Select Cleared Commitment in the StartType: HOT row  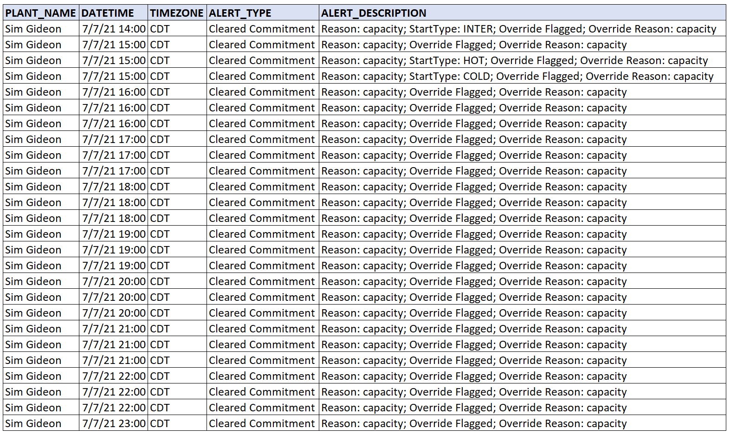click(x=262, y=60)
